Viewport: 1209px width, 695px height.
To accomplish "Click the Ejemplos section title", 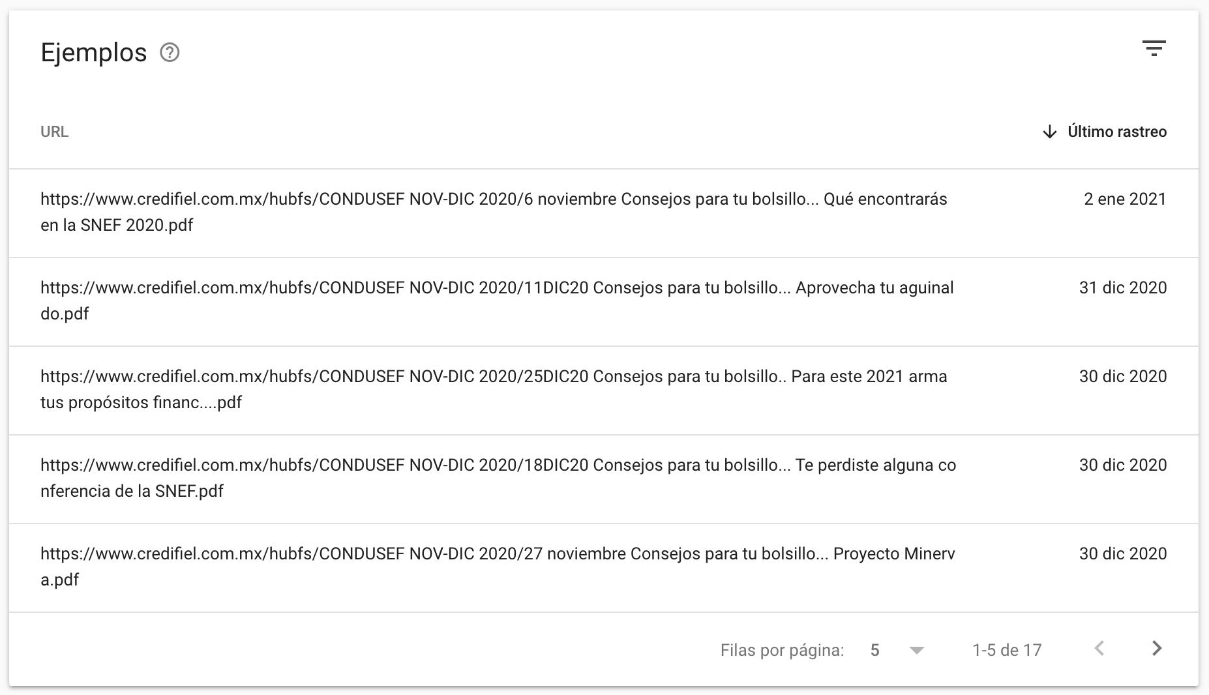I will pyautogui.click(x=94, y=52).
